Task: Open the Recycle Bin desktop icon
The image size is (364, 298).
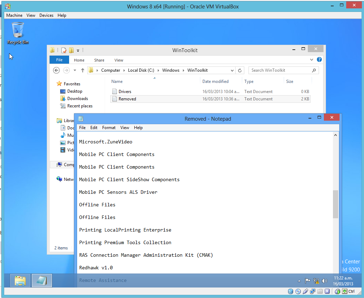Action: pyautogui.click(x=18, y=33)
